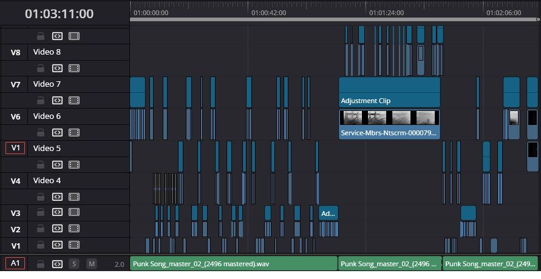This screenshot has width=541, height=279.
Task: Select the short 'Ad...' clip on V3
Action: tap(328, 213)
